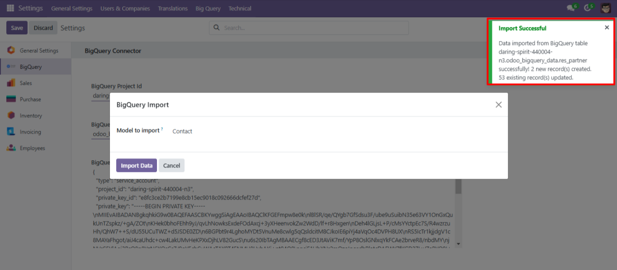Click the "BigQuery Import" dialog title
The image size is (617, 270).
(142, 105)
